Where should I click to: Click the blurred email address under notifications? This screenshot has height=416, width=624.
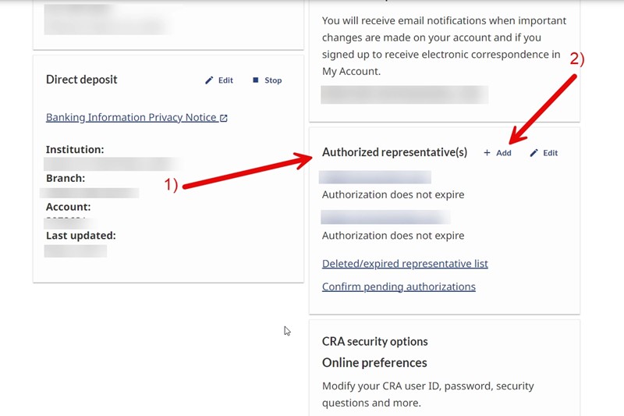404,94
